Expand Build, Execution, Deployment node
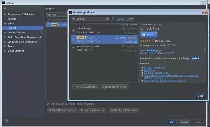210x127 pixels. 5,37
